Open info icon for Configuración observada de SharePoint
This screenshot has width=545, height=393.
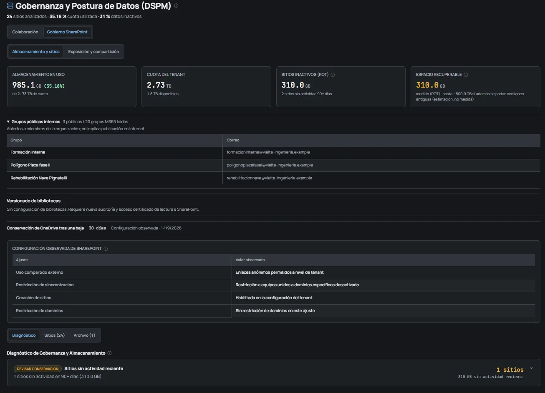(106, 249)
